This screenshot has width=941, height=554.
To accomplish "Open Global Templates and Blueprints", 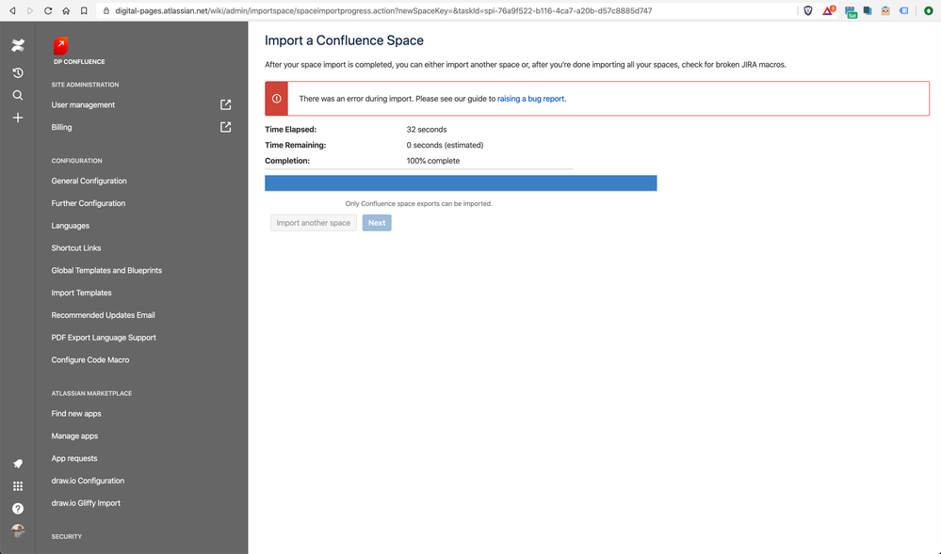I will point(106,270).
